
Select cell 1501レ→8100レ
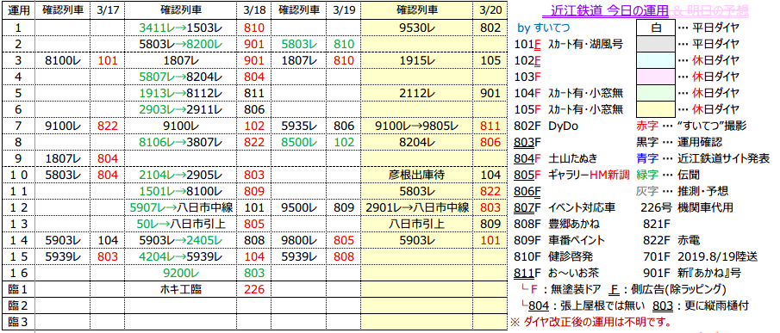(x=181, y=191)
